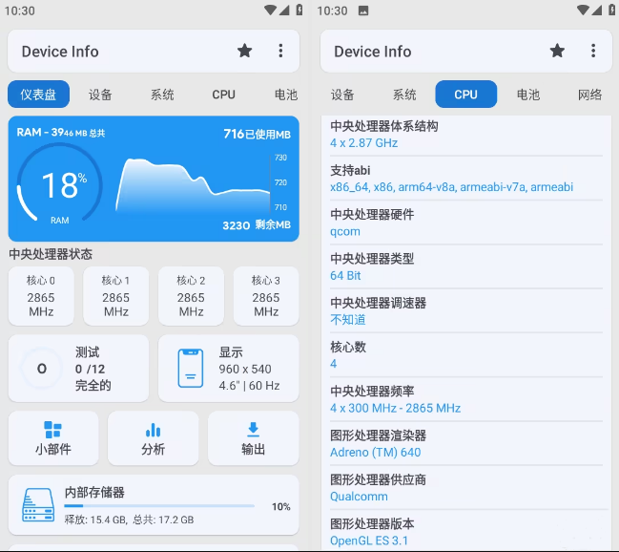Image resolution: width=619 pixels, height=552 pixels.
Task: Open the 测试 0/12 tests card
Action: coord(78,368)
